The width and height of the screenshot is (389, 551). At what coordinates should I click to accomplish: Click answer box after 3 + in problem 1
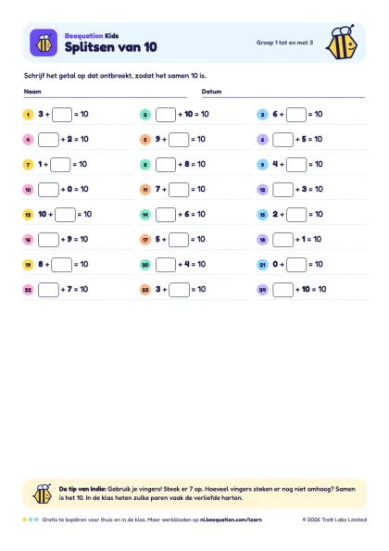coord(62,115)
